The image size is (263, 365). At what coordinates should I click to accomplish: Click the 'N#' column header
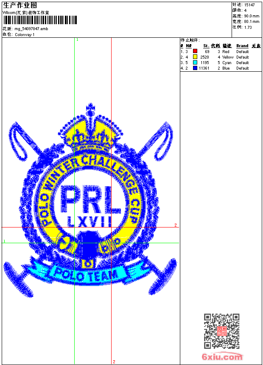tap(188, 46)
